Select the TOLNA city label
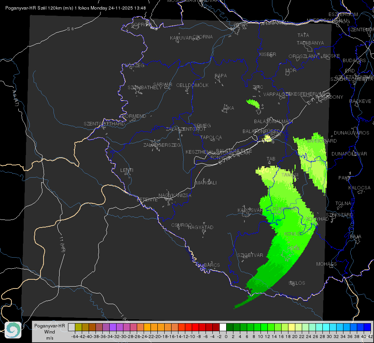 point(343,204)
